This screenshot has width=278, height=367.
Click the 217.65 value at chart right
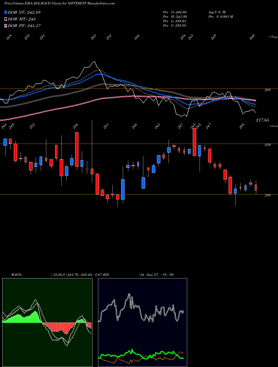coord(262,120)
